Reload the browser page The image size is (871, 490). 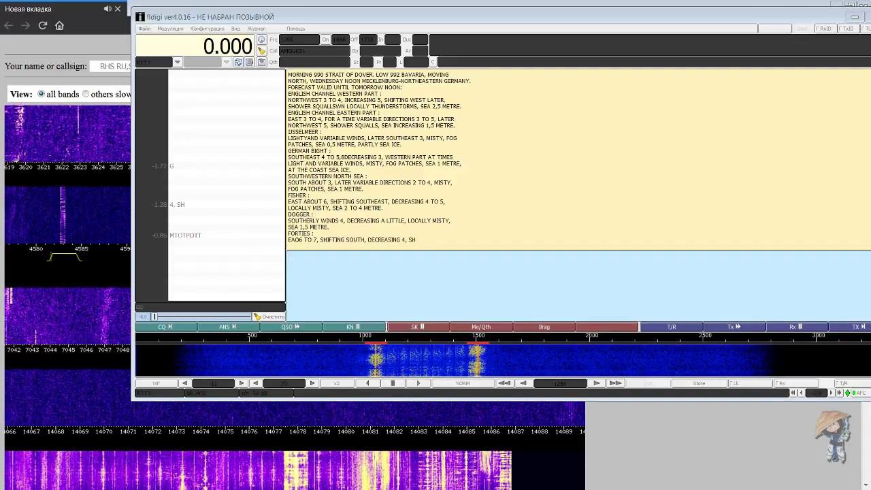point(42,25)
